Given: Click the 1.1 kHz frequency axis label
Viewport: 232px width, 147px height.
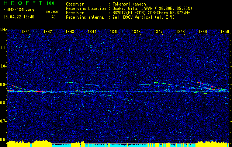Looking at the screenshot, I should pyautogui.click(x=3, y=48).
